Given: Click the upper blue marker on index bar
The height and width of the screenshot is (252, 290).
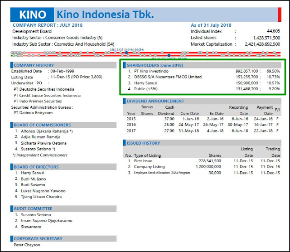Looking at the screenshot, I should 126,53.
